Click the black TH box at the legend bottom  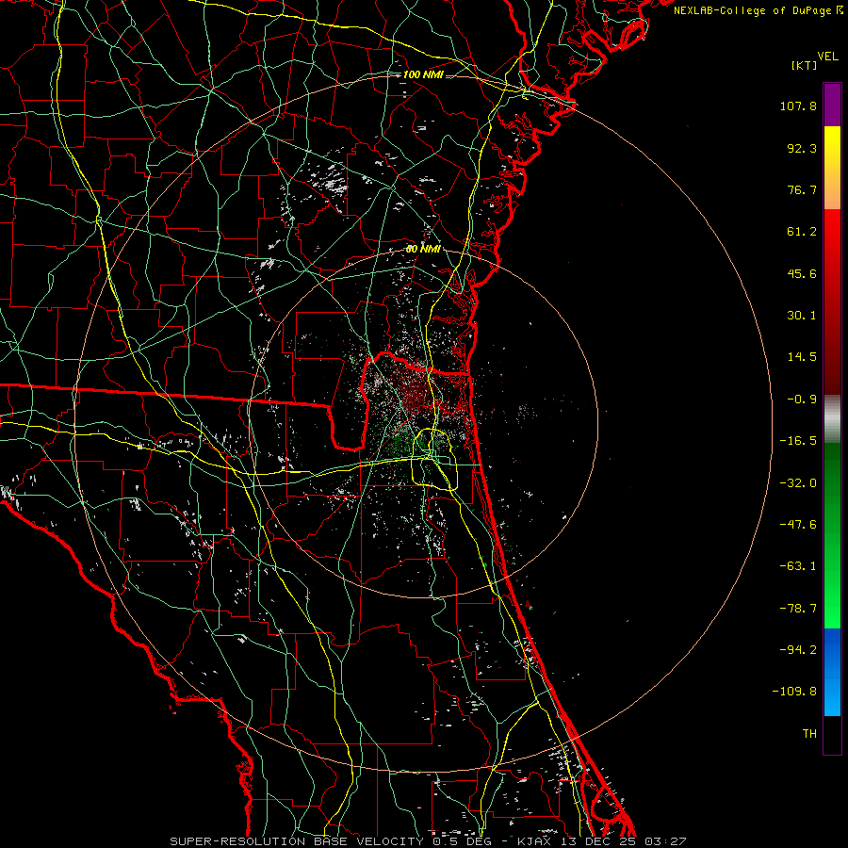(832, 735)
